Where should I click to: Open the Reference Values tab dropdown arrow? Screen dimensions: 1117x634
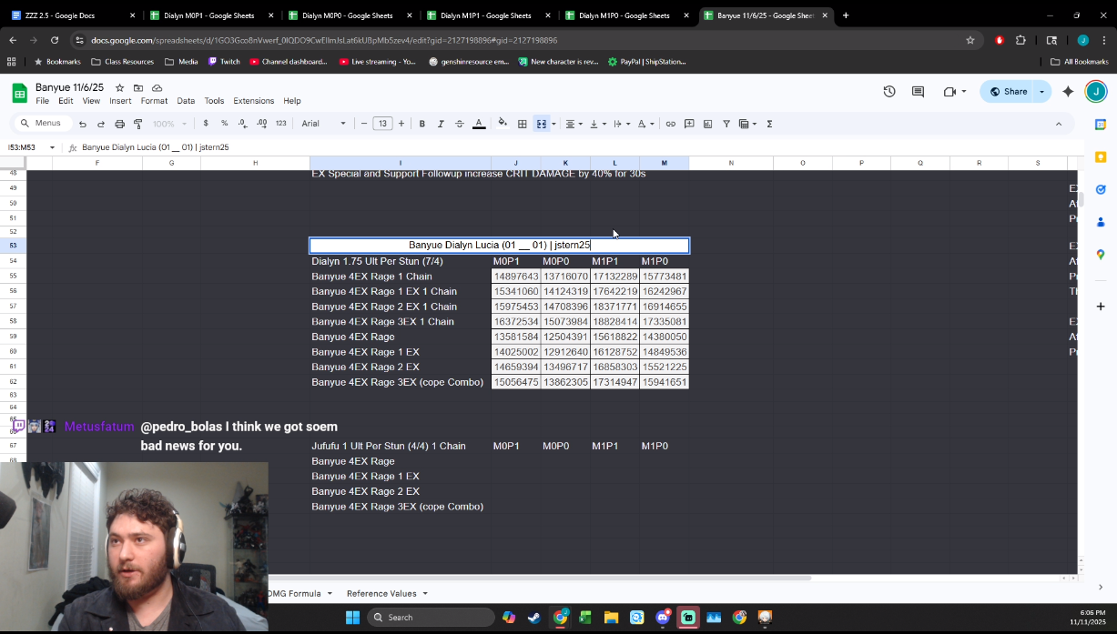coord(425,593)
